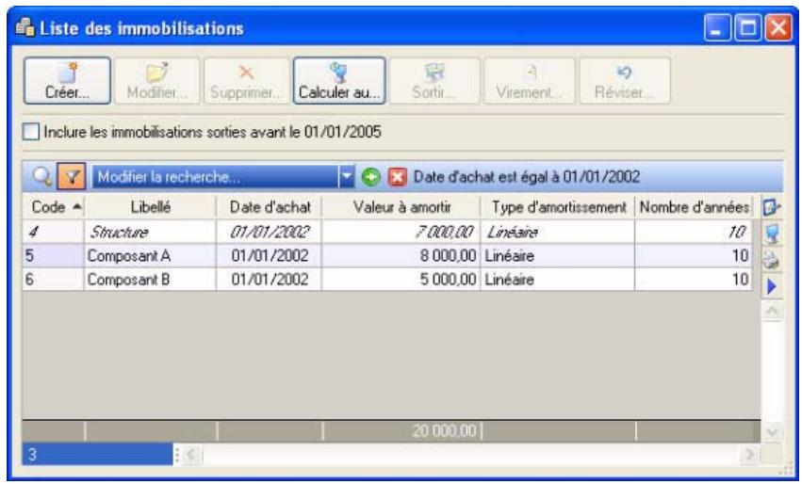The width and height of the screenshot is (802, 484).
Task: Click the 8 000,00 value cell
Action: pyautogui.click(x=401, y=255)
